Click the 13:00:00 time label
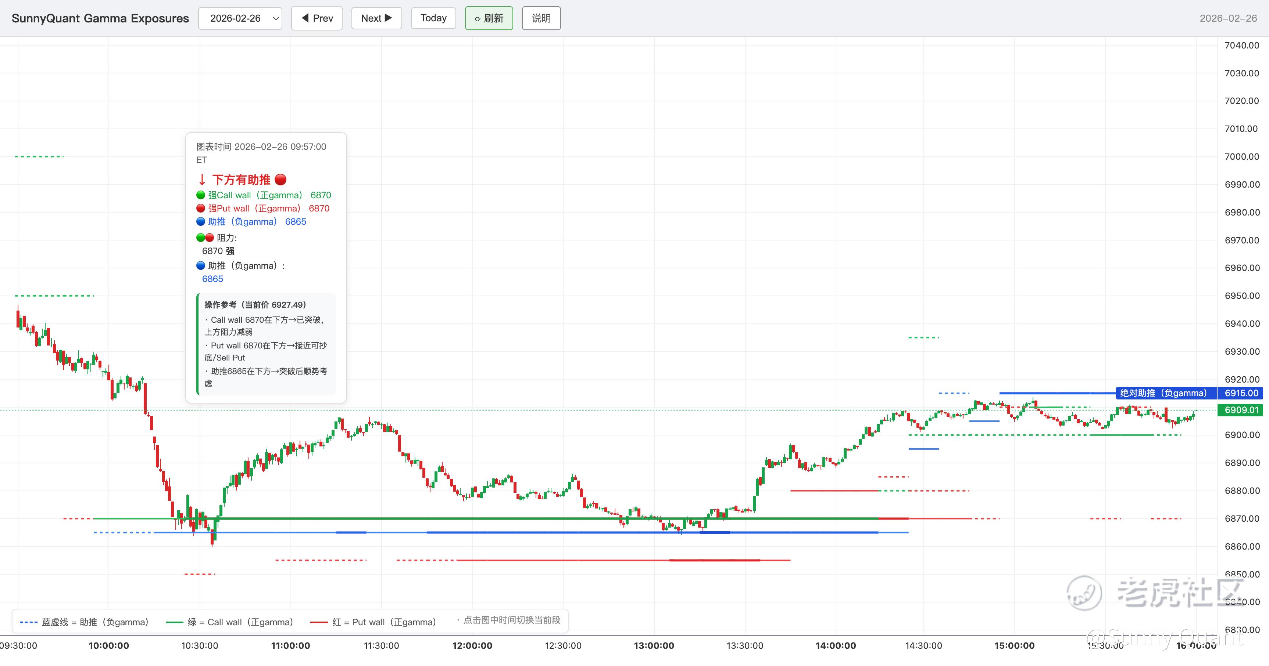The width and height of the screenshot is (1269, 666). tap(654, 645)
